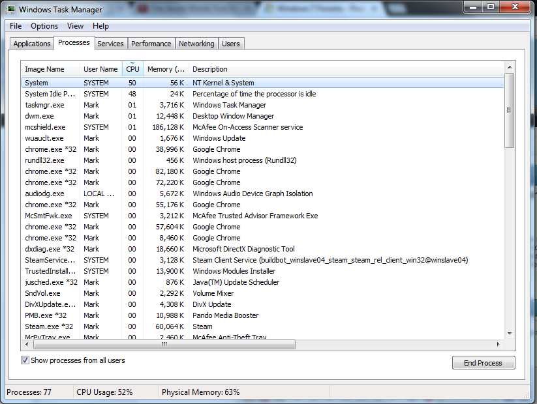Select the audiodg.exe process
537x404 pixels.
[263, 194]
